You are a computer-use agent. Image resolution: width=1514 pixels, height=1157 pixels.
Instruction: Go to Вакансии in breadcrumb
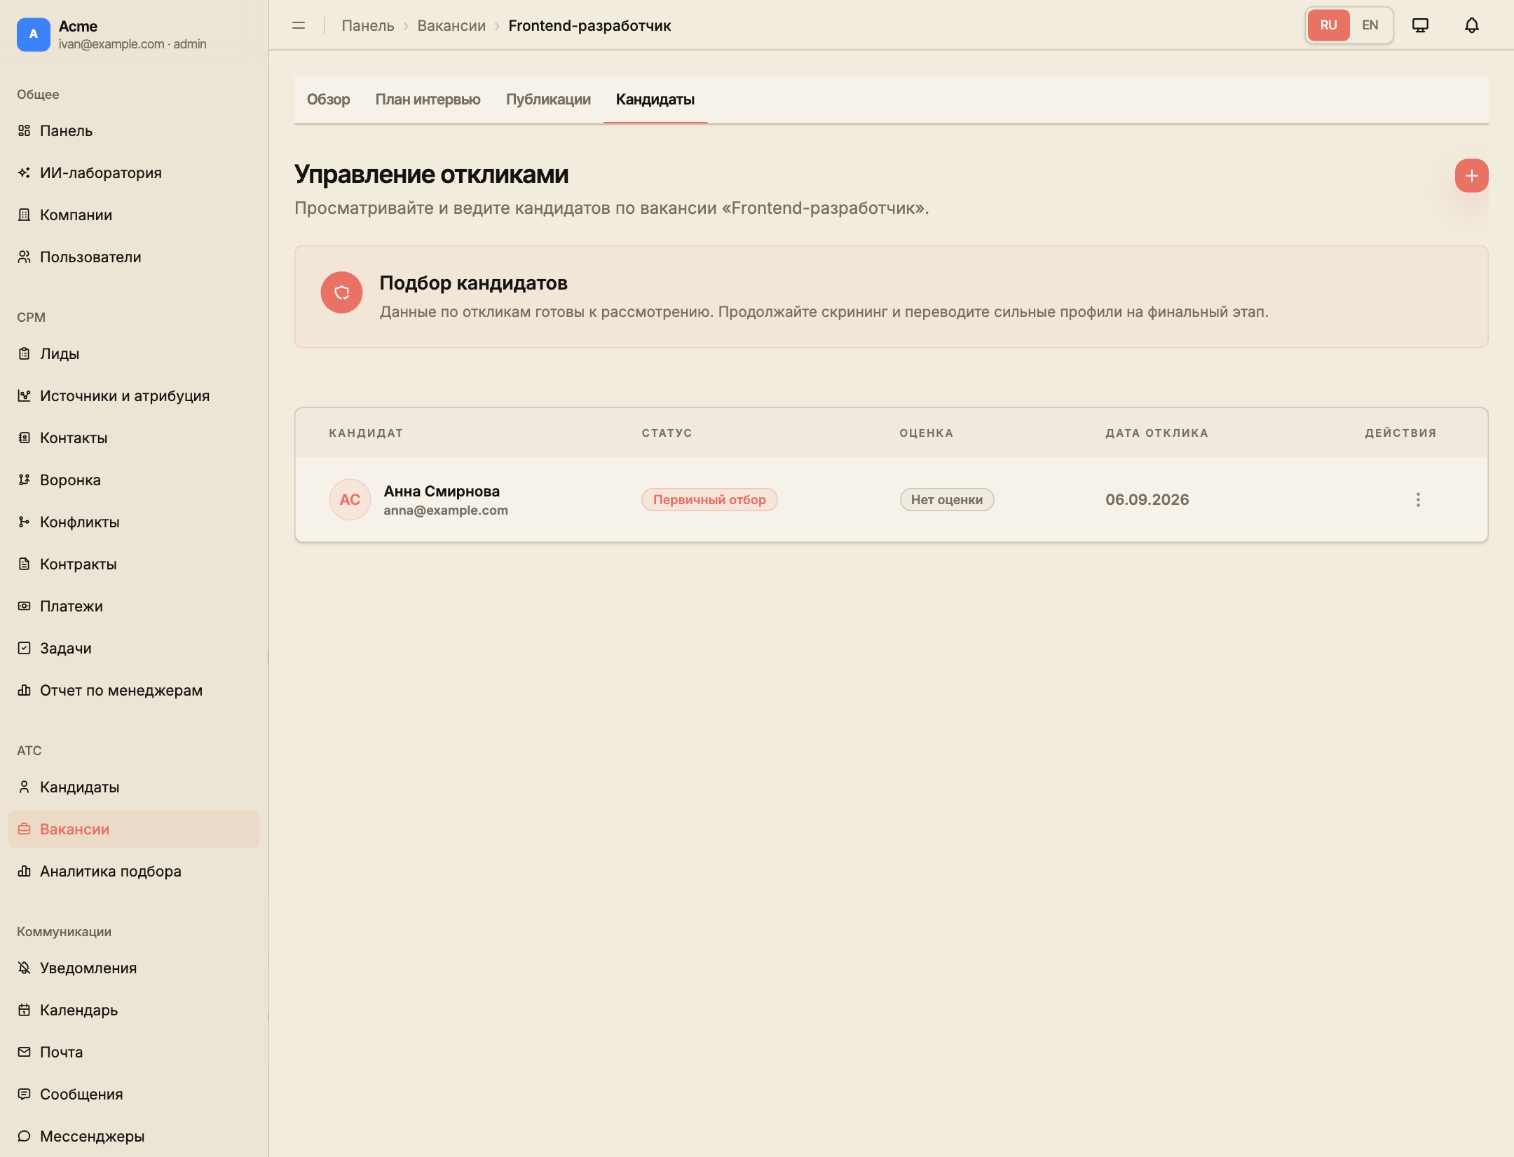(x=451, y=25)
